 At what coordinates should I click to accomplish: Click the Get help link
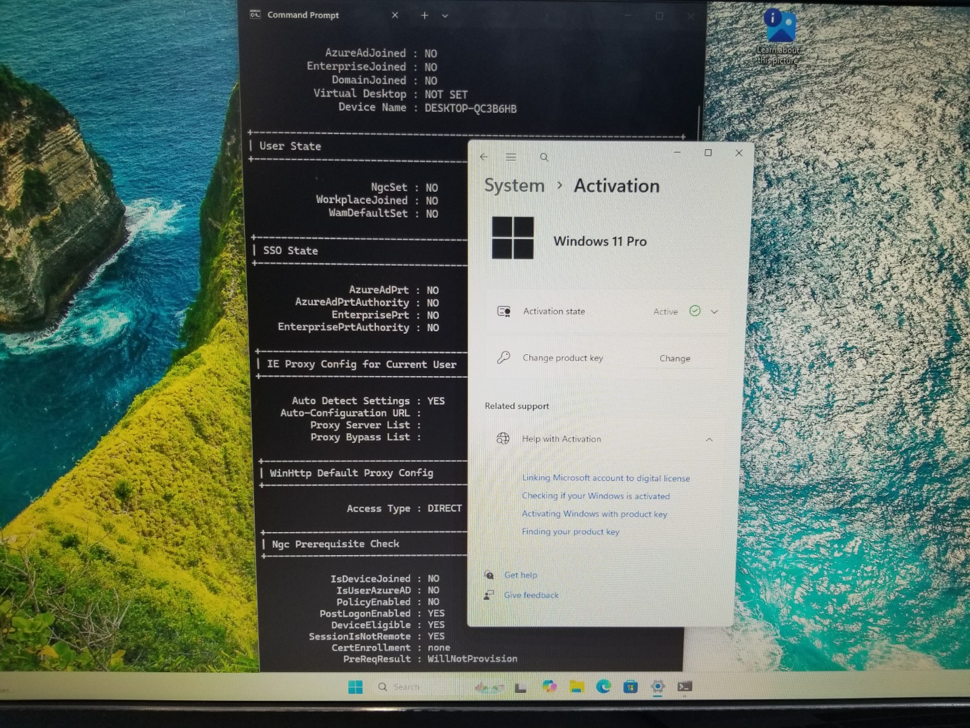pos(521,575)
